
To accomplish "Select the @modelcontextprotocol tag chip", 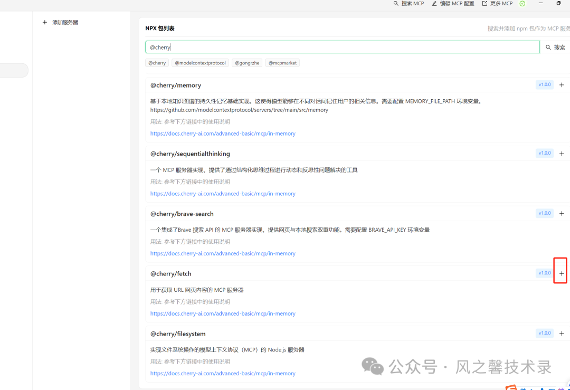I will (x=201, y=63).
